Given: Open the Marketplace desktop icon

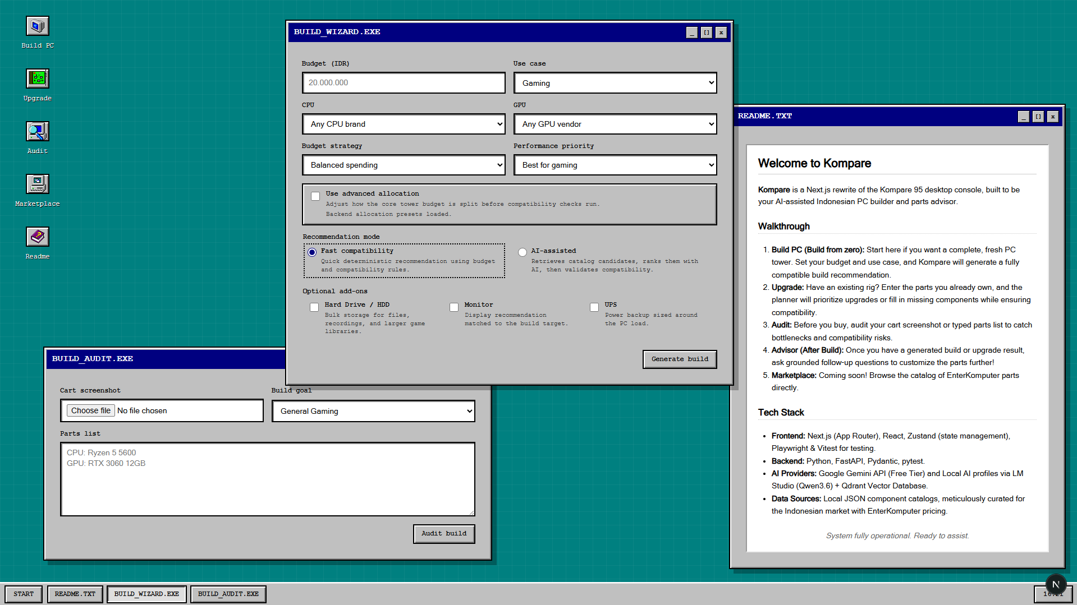Looking at the screenshot, I should [38, 191].
